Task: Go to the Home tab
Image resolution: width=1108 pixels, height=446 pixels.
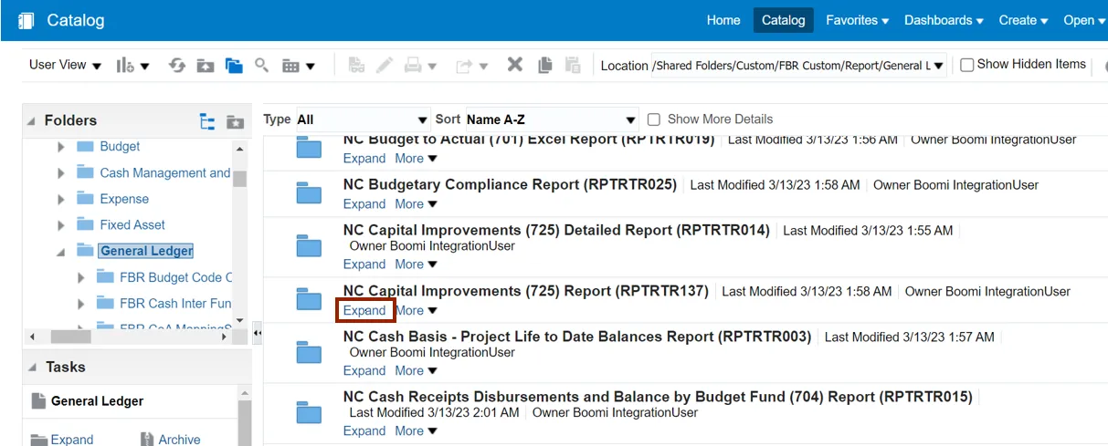Action: 723,20
